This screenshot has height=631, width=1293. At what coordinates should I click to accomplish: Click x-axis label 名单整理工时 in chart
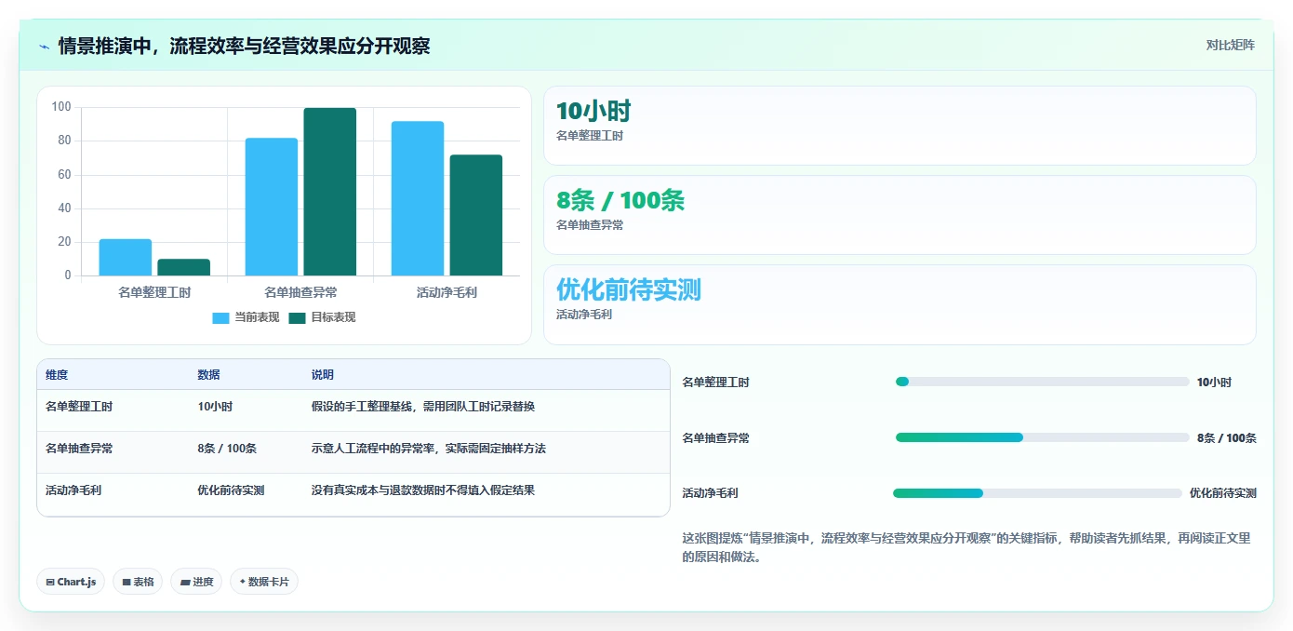click(154, 292)
